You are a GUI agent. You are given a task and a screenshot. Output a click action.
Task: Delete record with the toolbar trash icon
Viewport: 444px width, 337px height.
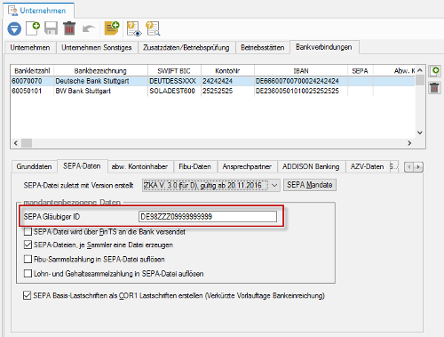pyautogui.click(x=69, y=28)
